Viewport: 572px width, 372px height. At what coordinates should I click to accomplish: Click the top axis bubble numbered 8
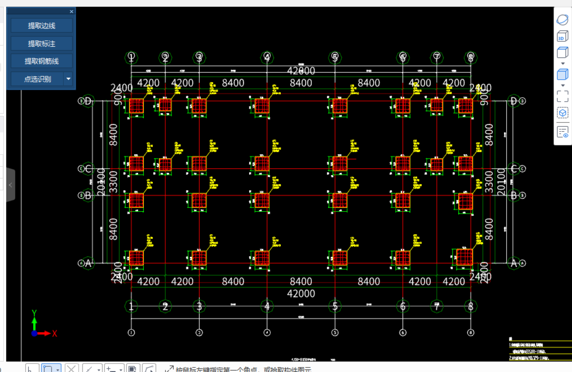pos(471,57)
